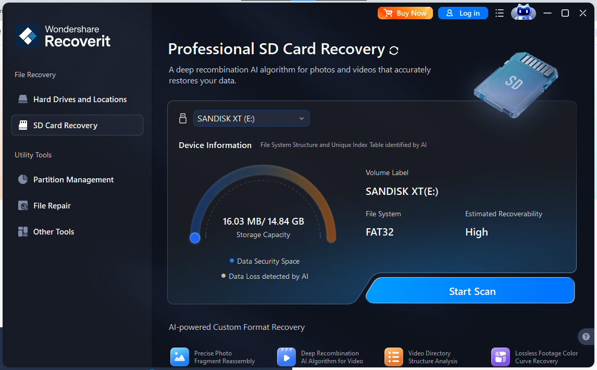Expand the SANDISK XT (E:) device dropdown
The height and width of the screenshot is (370, 597).
(x=251, y=118)
